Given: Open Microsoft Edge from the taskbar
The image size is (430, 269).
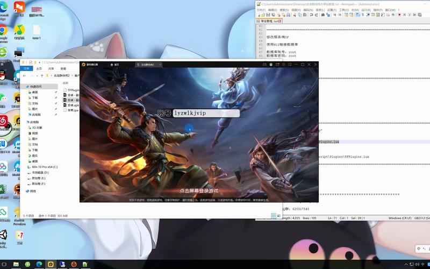Looking at the screenshot, I should click(39, 264).
